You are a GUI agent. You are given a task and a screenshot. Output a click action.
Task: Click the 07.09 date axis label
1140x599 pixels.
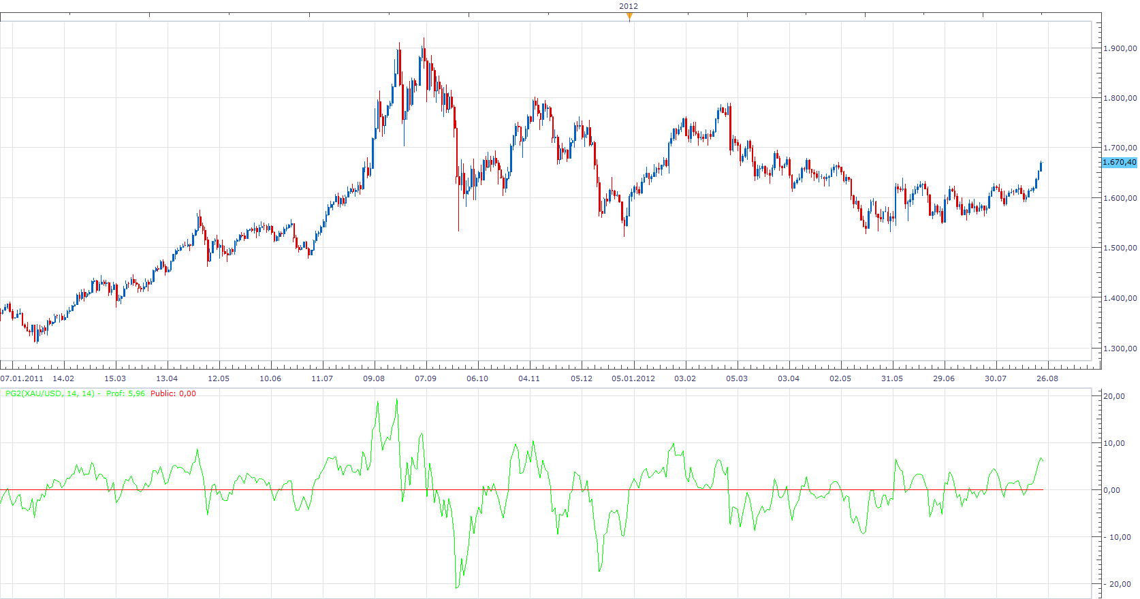point(426,378)
